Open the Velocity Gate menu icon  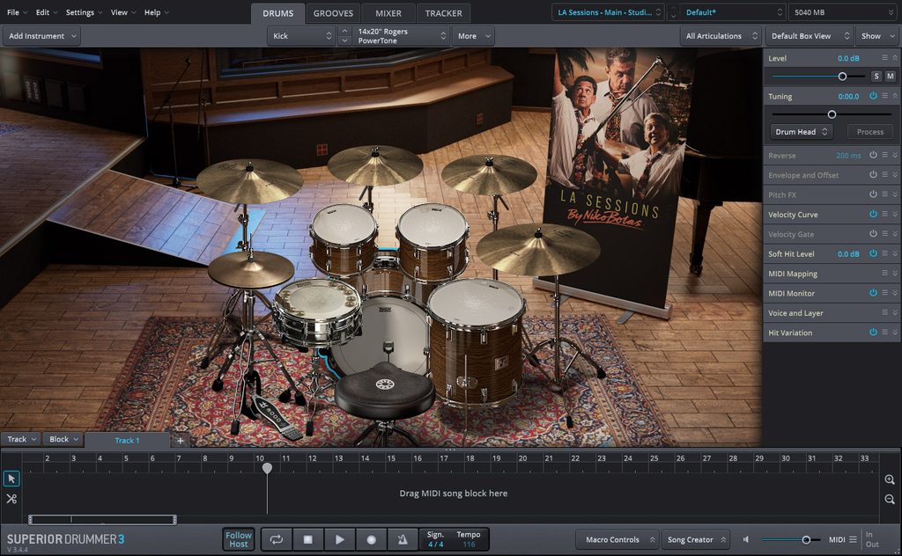(x=884, y=234)
